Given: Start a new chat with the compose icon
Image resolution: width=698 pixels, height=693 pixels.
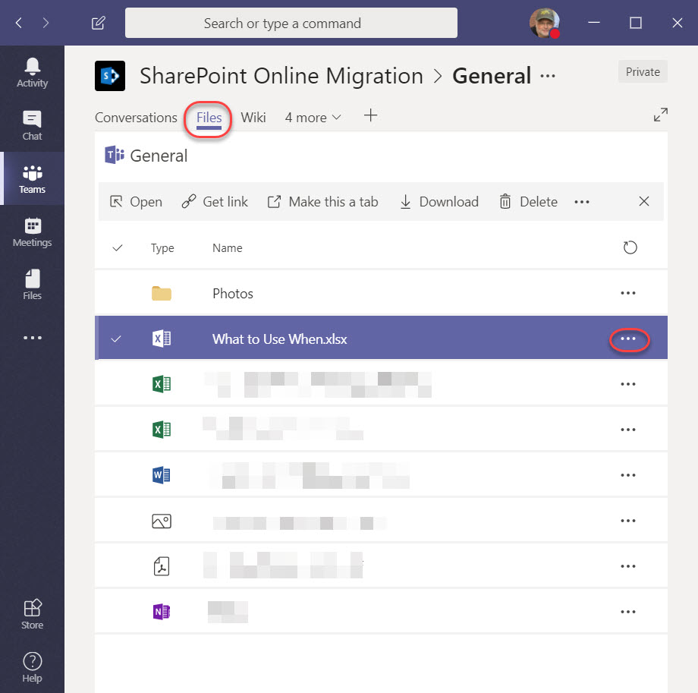Looking at the screenshot, I should 97,23.
